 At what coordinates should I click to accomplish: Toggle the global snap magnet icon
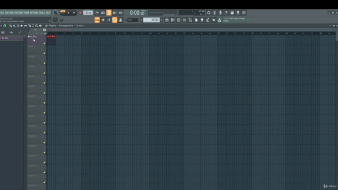126,20
